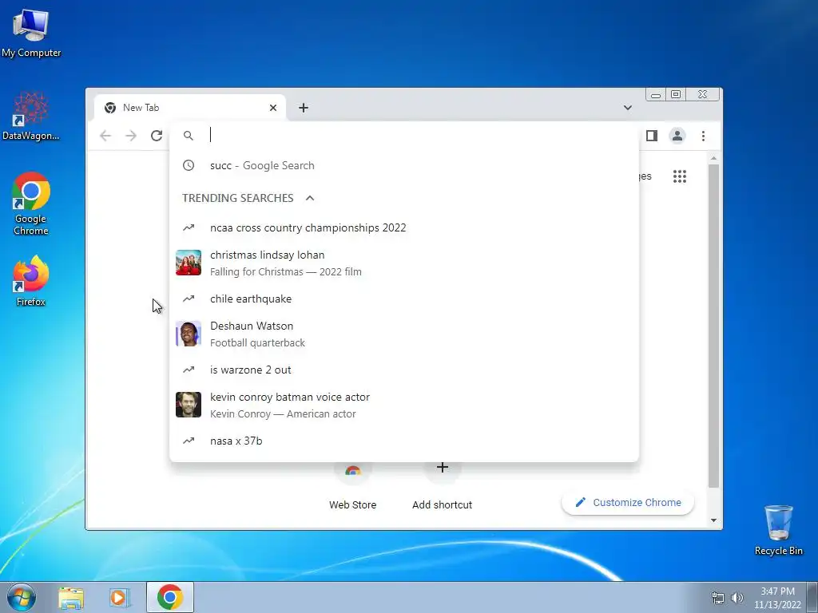Click the volume speaker tray icon
This screenshot has height=613, width=818.
[x=737, y=598]
